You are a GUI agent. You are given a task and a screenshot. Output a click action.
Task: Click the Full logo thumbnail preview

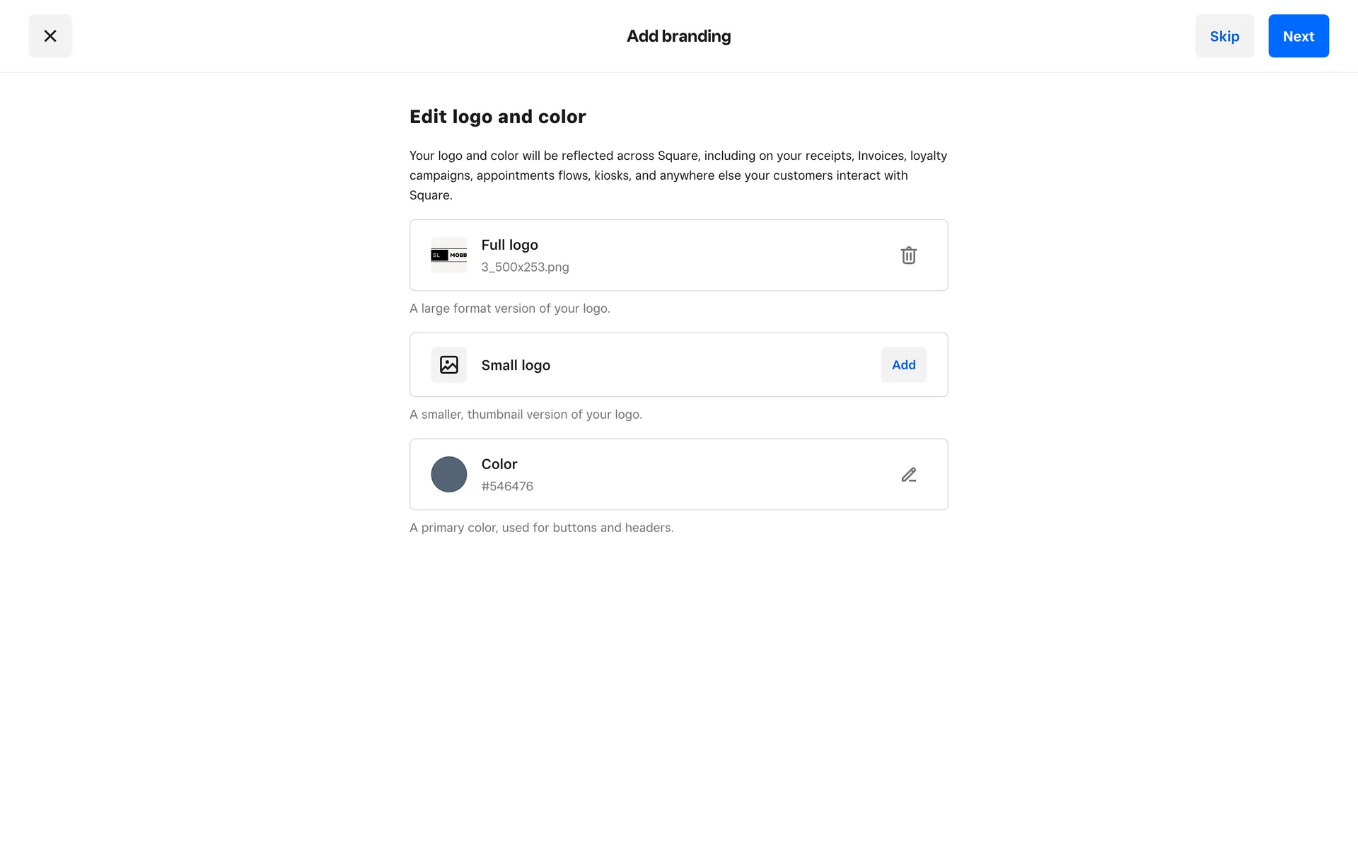tap(449, 255)
